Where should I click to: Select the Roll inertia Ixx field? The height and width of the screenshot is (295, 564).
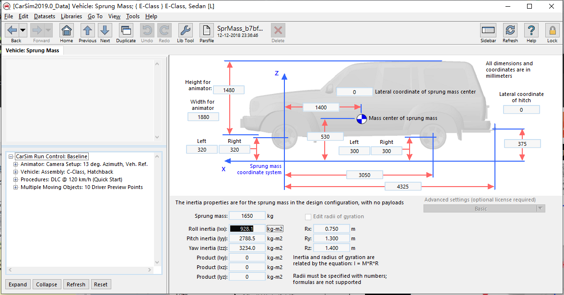[x=247, y=229]
